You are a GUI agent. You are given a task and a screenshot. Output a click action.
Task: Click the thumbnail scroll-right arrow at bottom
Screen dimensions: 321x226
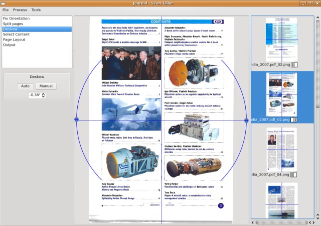tap(313, 222)
